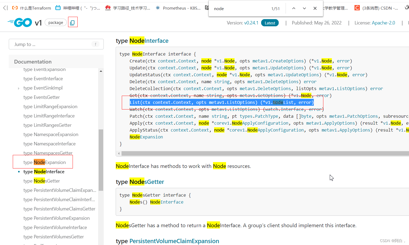Viewport: 409px width, 245px height.
Task: Open the type NodesGetter heading link
Action: click(147, 182)
